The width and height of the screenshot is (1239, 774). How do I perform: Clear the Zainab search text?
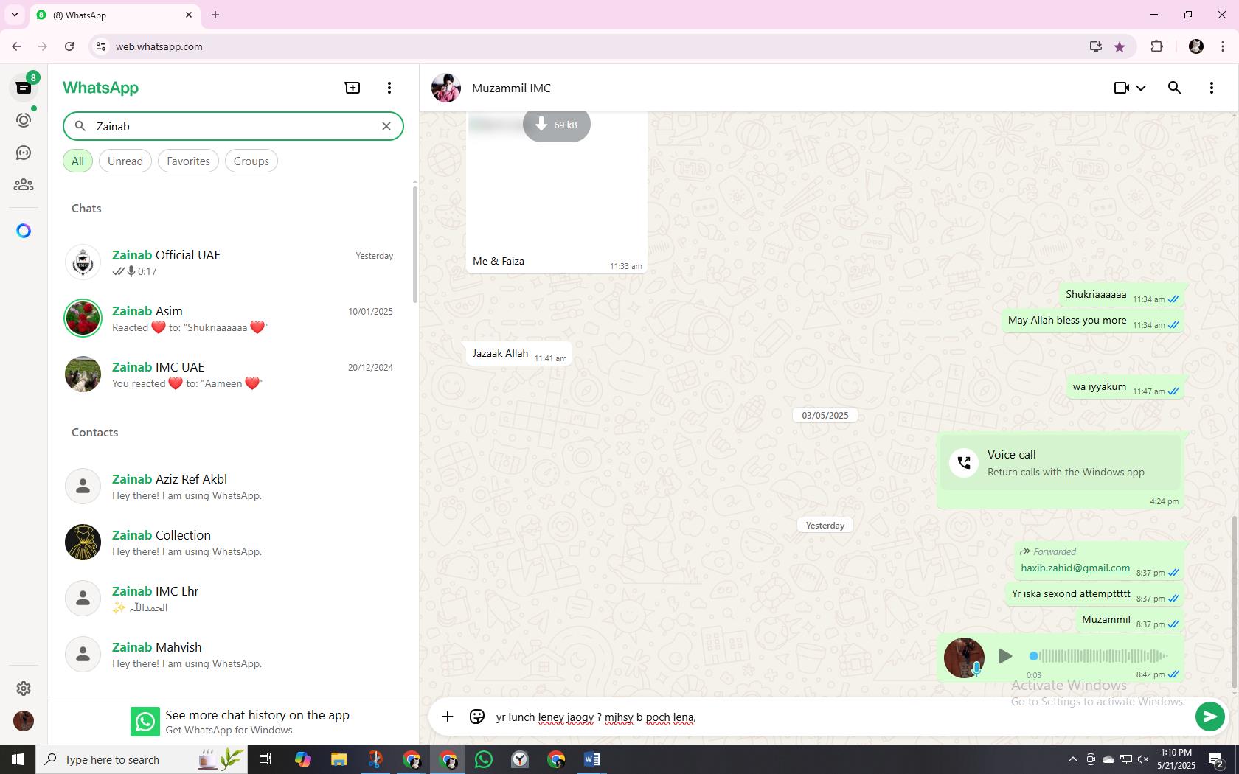386,126
